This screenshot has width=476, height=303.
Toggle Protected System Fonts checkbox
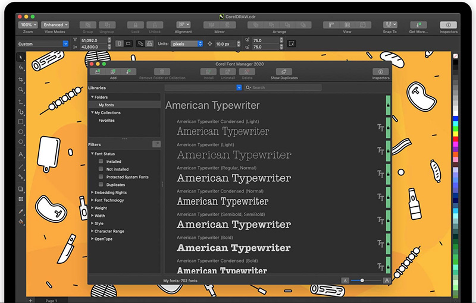(101, 176)
